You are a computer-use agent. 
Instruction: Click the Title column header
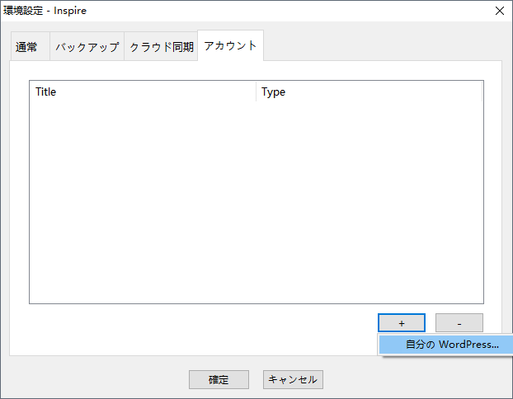[x=143, y=92]
